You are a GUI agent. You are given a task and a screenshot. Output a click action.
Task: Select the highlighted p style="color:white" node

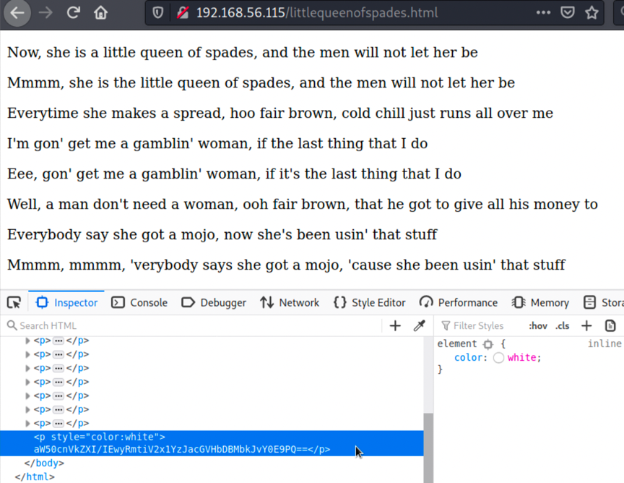(212, 443)
